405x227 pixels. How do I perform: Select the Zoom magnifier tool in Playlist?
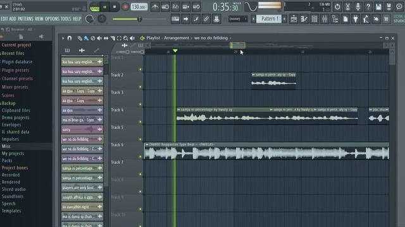pyautogui.click(x=125, y=38)
